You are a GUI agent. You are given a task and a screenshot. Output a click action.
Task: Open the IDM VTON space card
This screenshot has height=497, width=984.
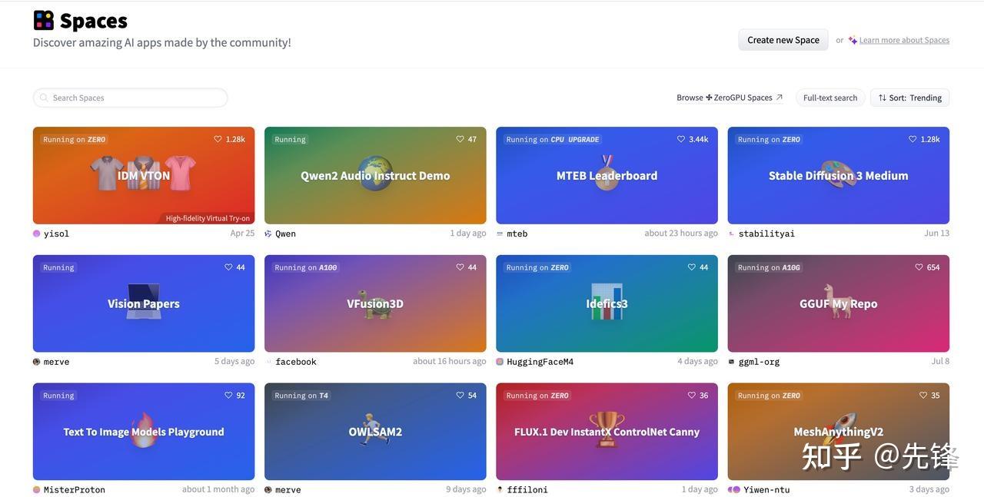tap(144, 175)
